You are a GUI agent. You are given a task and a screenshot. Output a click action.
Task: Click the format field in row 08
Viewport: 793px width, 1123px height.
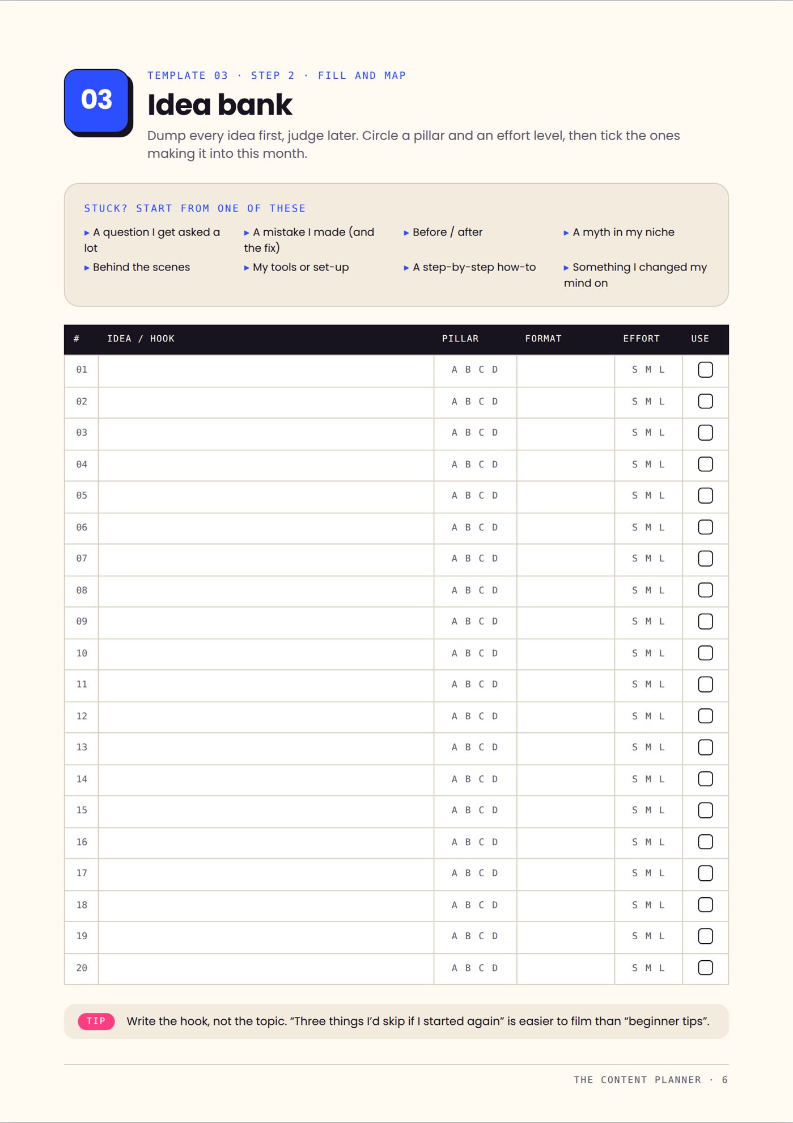pos(566,591)
